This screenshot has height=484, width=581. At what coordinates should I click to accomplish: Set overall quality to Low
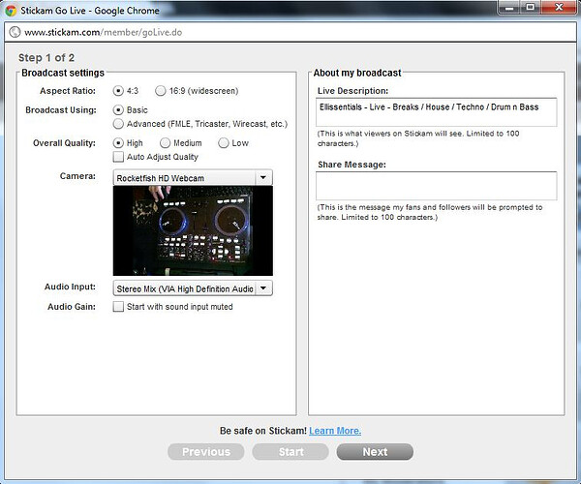click(224, 143)
